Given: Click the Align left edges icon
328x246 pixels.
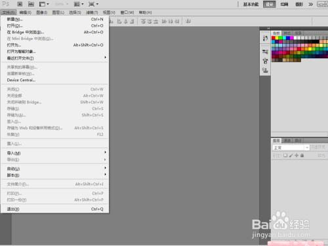Looking at the screenshot, I should tap(119, 22).
